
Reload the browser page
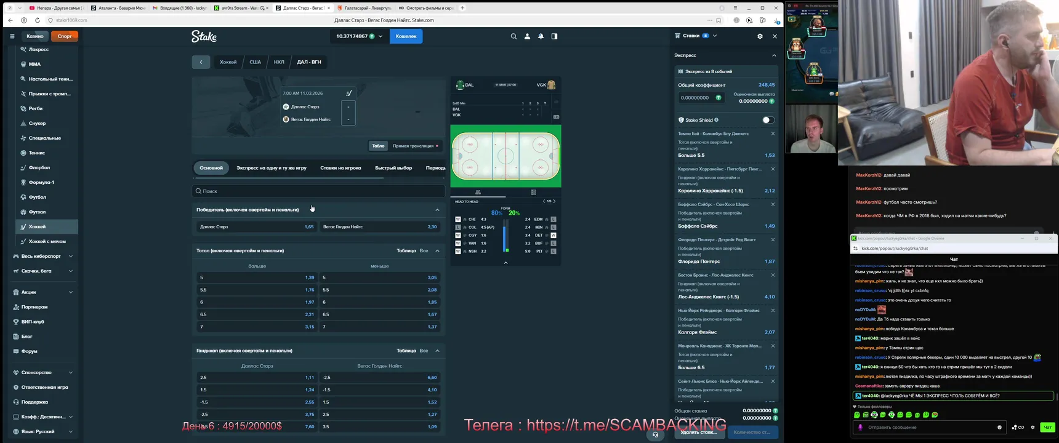[x=37, y=20]
